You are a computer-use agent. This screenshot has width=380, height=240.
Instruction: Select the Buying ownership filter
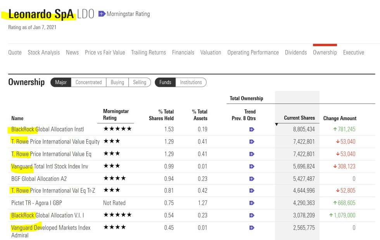[117, 82]
